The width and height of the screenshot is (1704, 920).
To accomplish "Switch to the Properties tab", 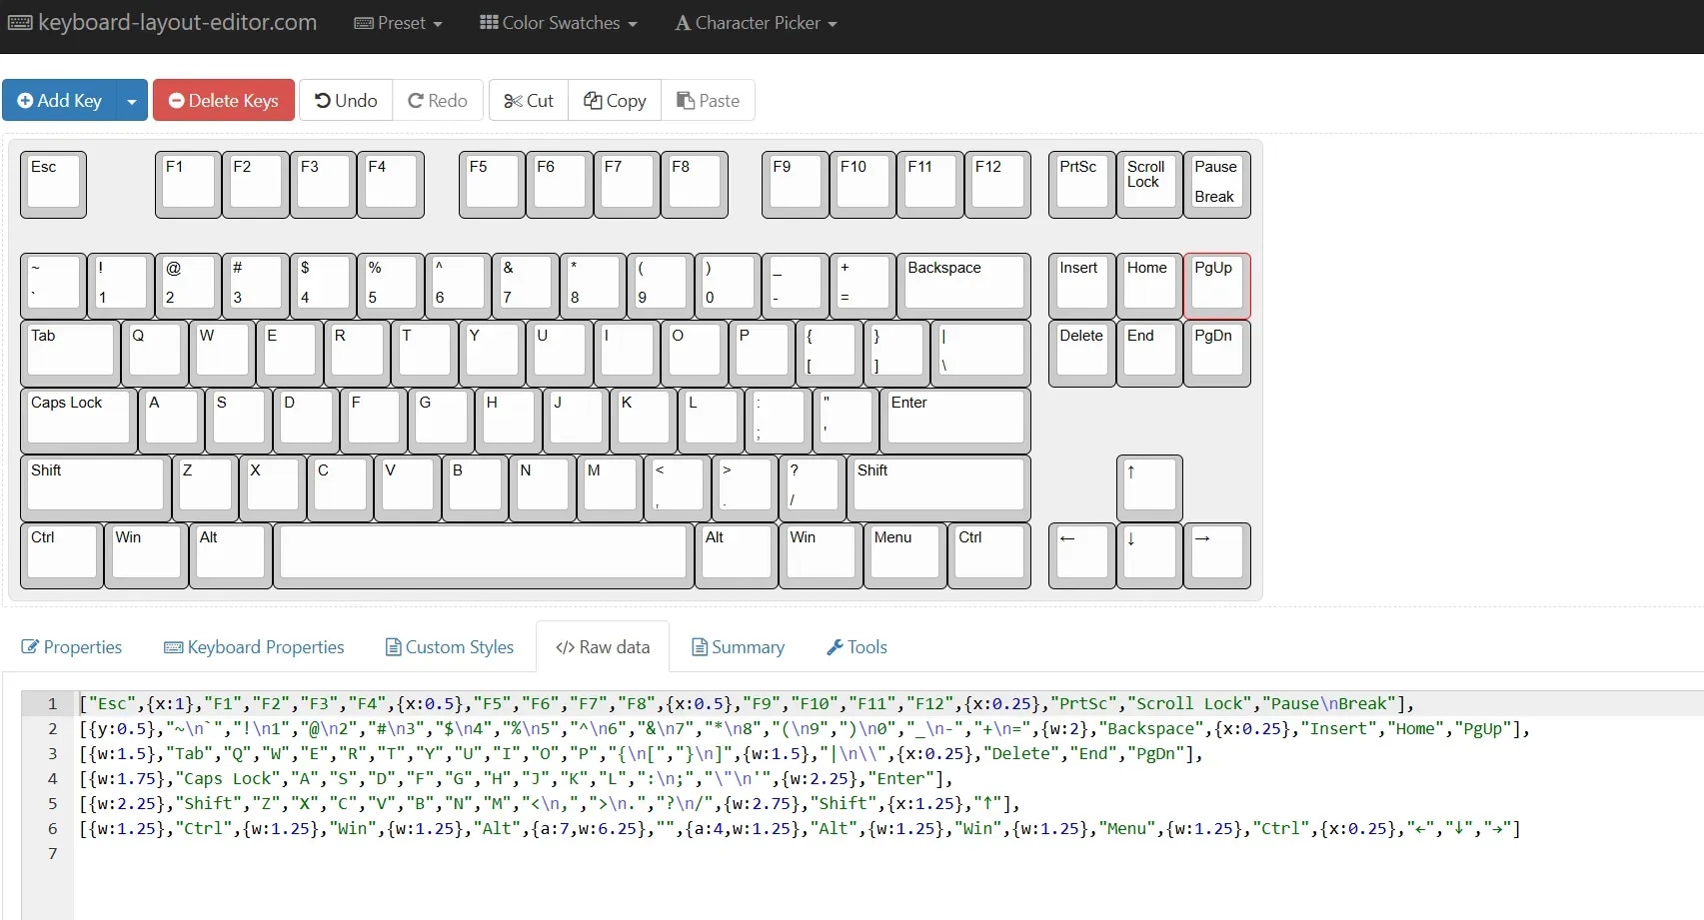I will (72, 647).
